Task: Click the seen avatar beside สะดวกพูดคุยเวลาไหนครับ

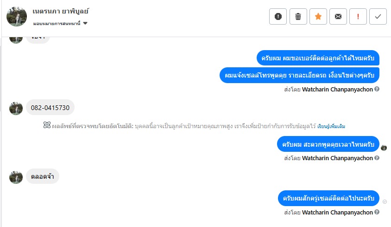Action: [384, 148]
